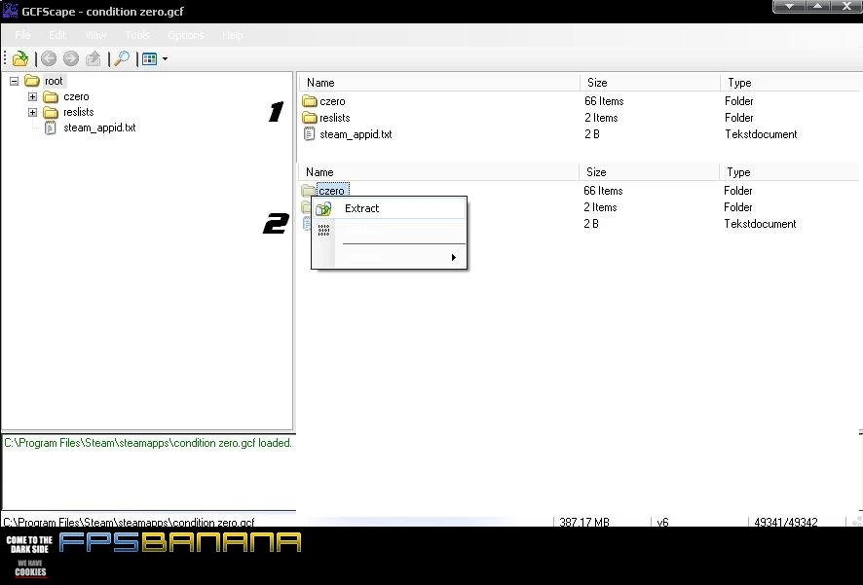Viewport: 863px width, 585px height.
Task: Click the czero folder icon in tree
Action: pyautogui.click(x=51, y=96)
